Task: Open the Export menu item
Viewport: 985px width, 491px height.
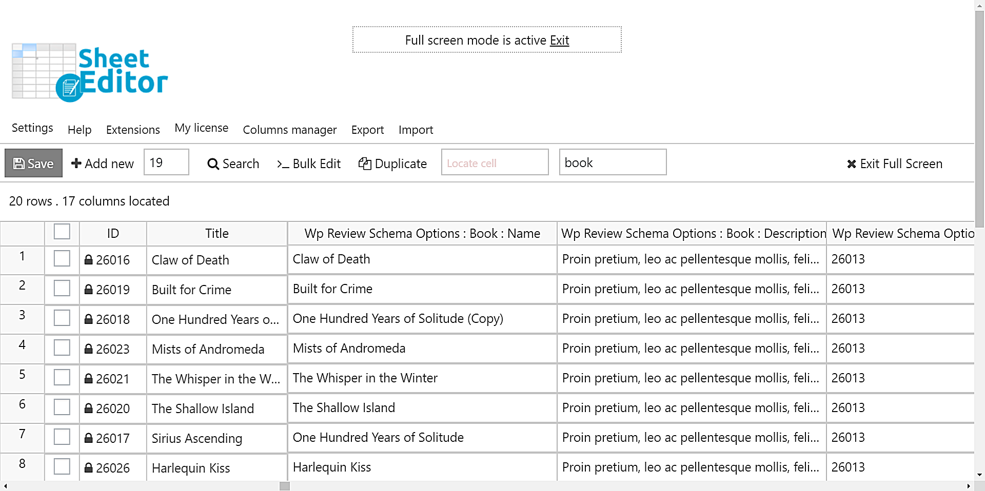Action: click(x=367, y=130)
